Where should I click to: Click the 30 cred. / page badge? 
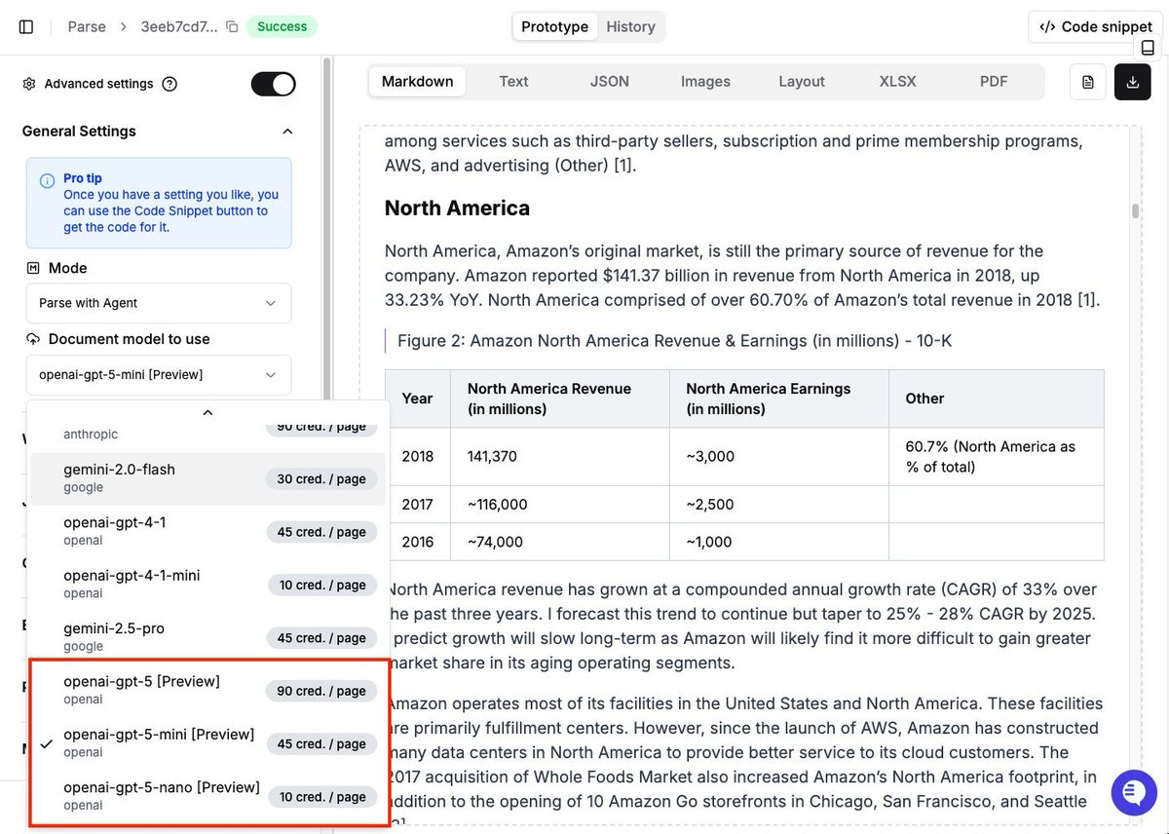pyautogui.click(x=321, y=478)
